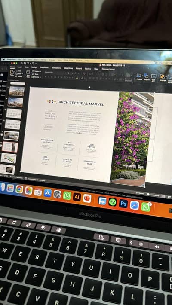
Task: Click the Comments button in status bar
Action: click(x=153, y=195)
